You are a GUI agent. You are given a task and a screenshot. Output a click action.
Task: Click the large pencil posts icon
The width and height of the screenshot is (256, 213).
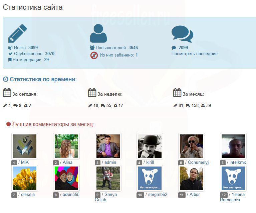click(x=17, y=33)
